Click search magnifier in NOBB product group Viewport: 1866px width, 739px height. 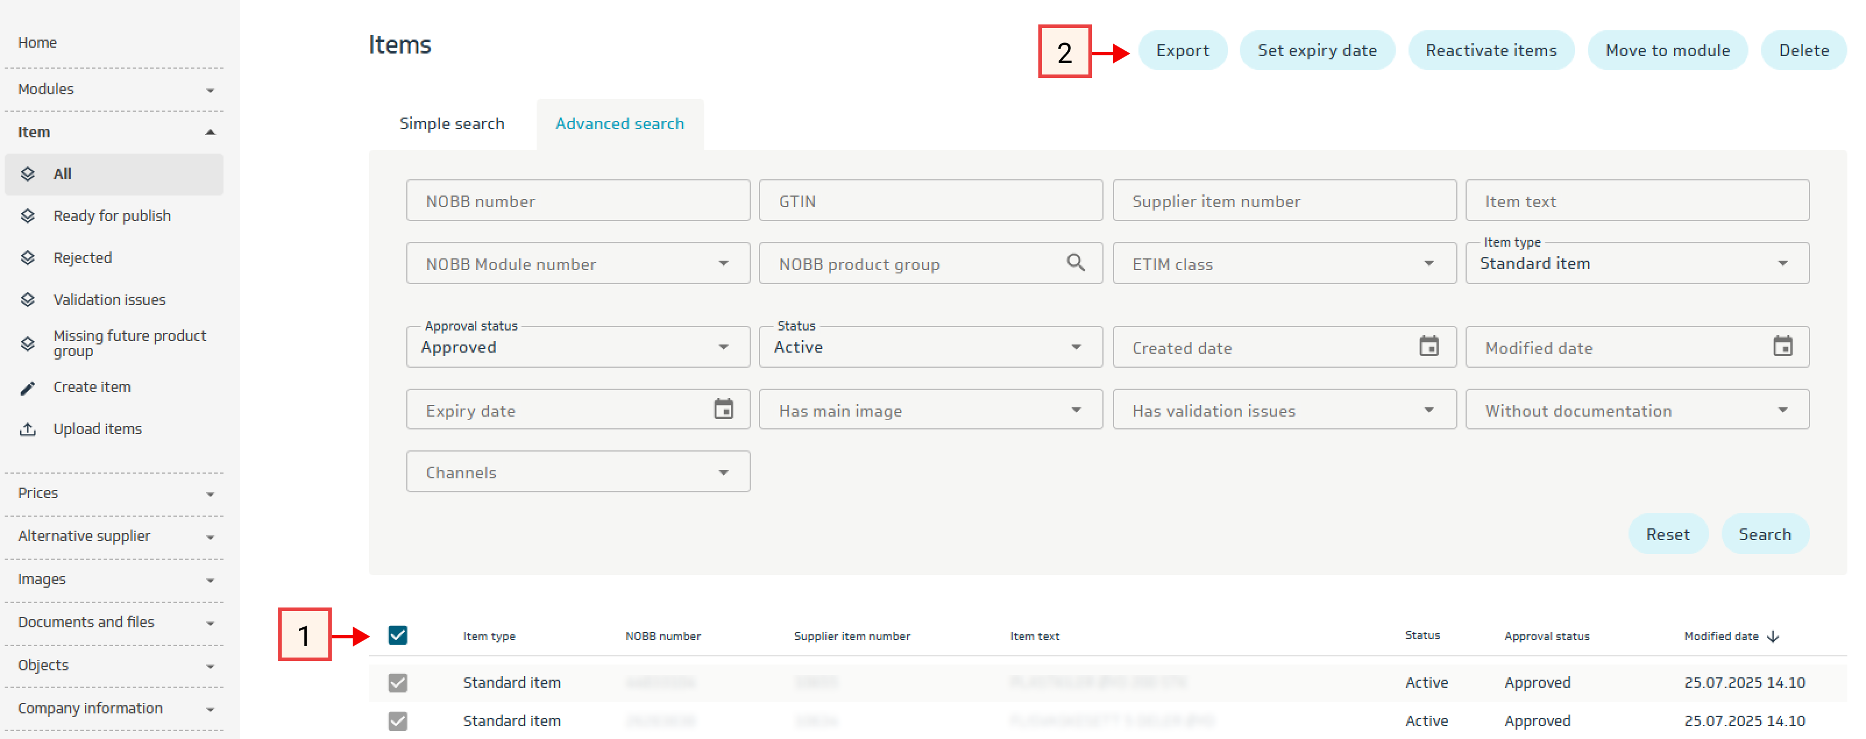tap(1075, 263)
